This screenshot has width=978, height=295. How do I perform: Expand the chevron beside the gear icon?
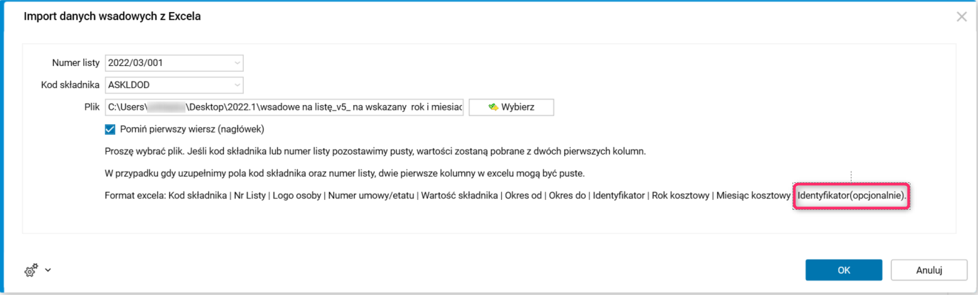click(48, 270)
